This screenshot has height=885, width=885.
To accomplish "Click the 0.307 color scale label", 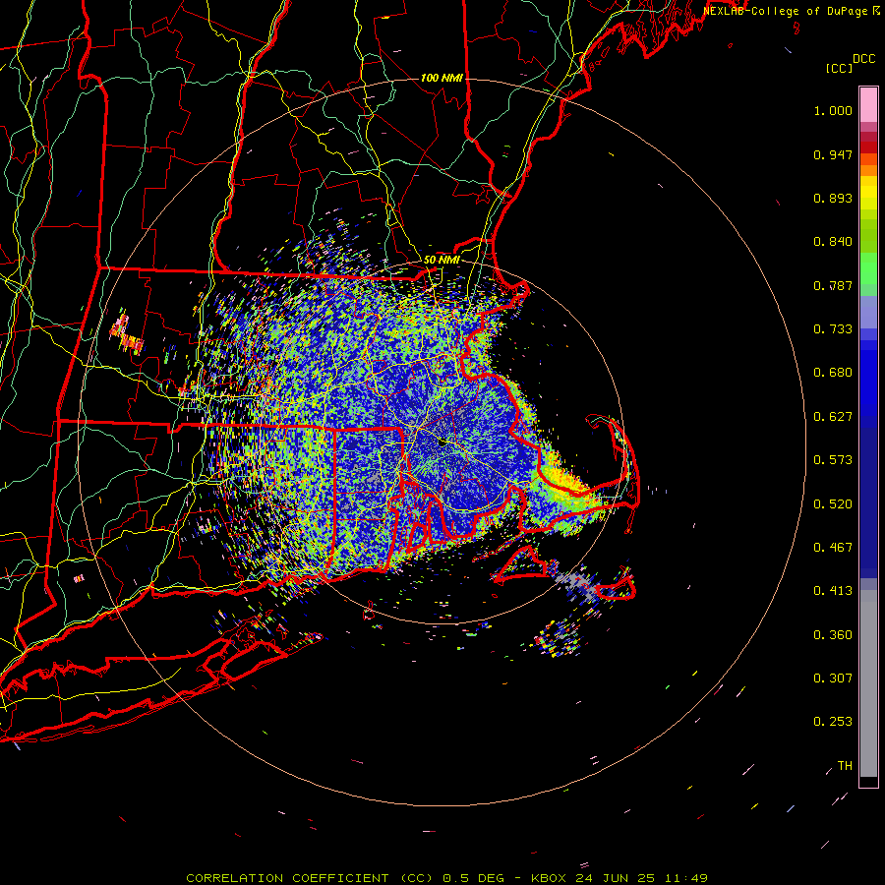I will point(833,678).
